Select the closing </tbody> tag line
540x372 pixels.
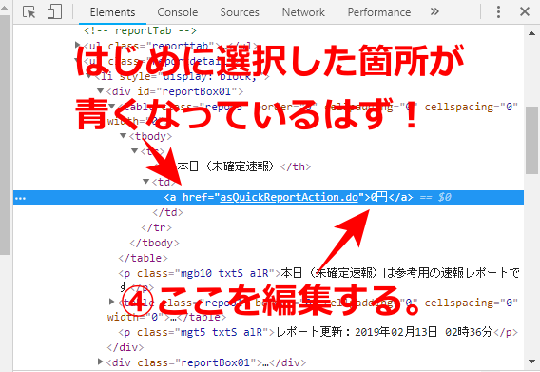point(154,243)
